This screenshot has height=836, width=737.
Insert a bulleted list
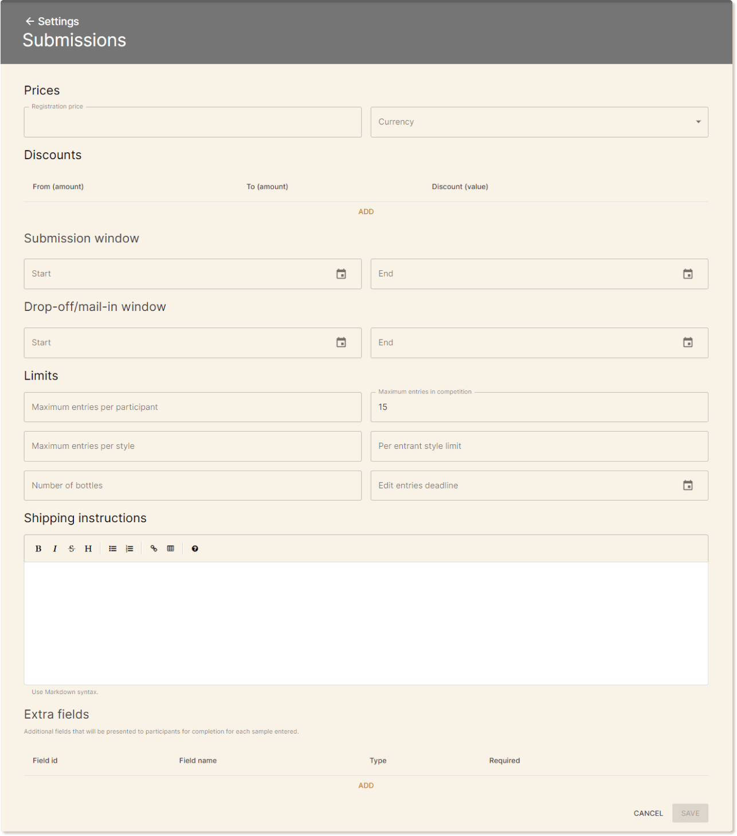point(113,549)
